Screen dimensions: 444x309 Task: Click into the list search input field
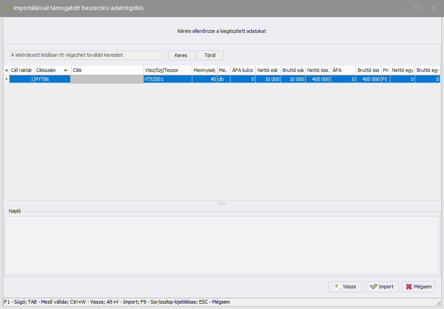coord(87,55)
